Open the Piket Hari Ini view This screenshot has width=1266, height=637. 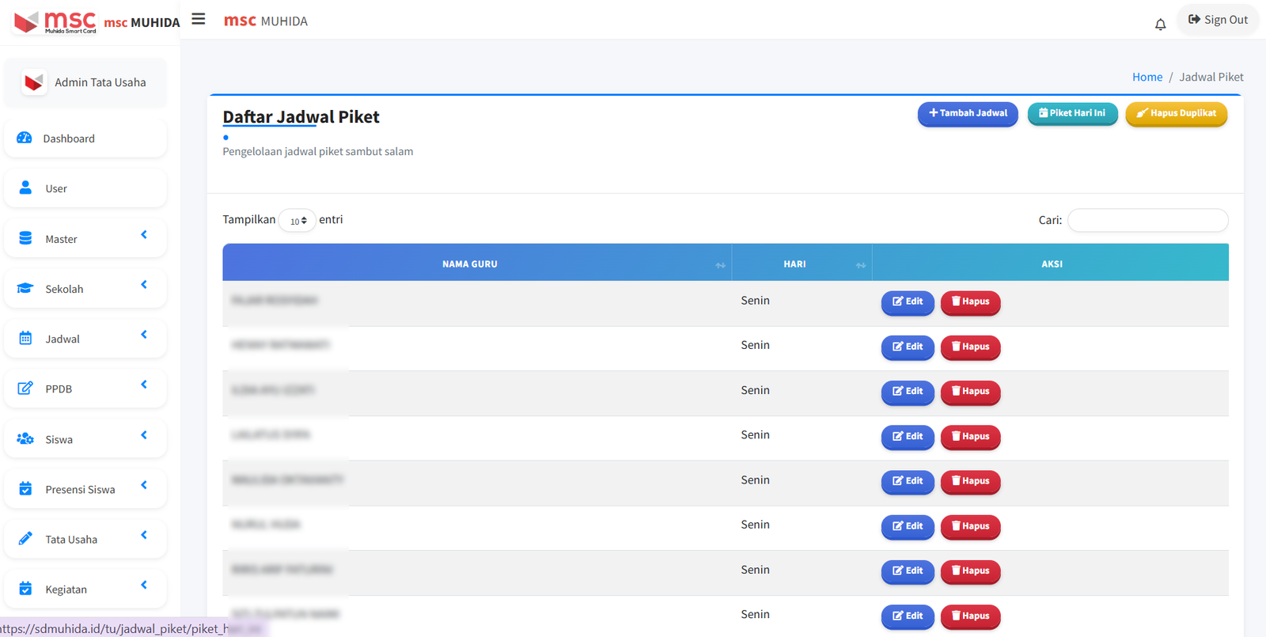pyautogui.click(x=1071, y=113)
